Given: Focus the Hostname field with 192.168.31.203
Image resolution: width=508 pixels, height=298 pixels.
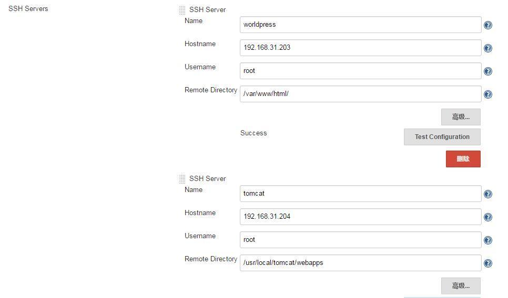Looking at the screenshot, I should [360, 48].
